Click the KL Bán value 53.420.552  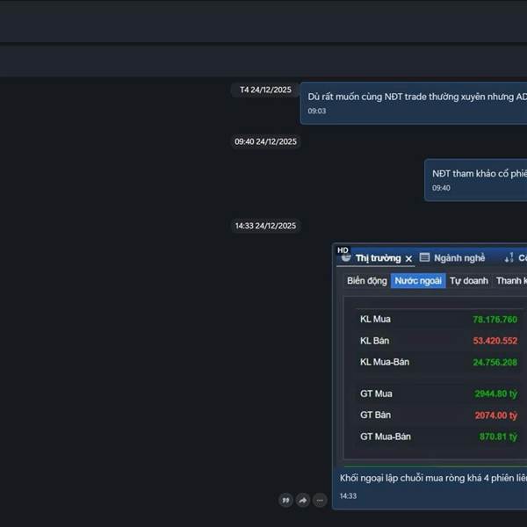495,341
